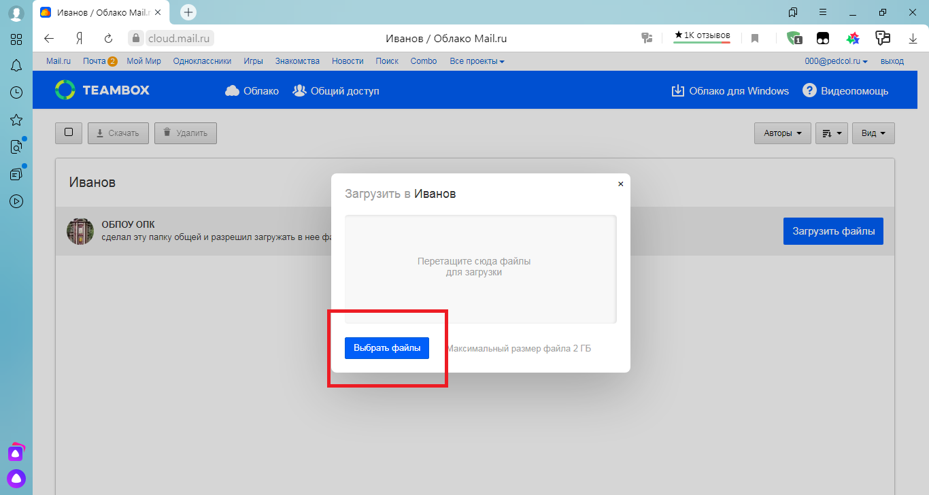Open Alice assistant icon at sidebar bottom

16,478
